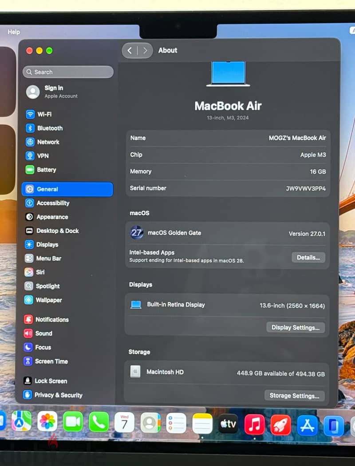Image resolution: width=355 pixels, height=466 pixels.
Task: Open Spotlight settings
Action: pos(42,286)
